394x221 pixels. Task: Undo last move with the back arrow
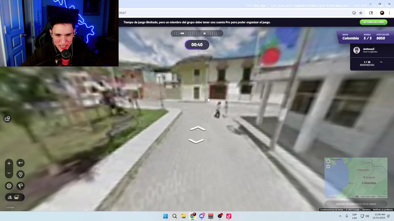coord(20,163)
